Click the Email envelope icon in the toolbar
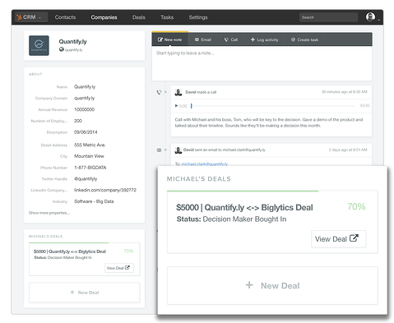The width and height of the screenshot is (394, 323). pyautogui.click(x=197, y=39)
